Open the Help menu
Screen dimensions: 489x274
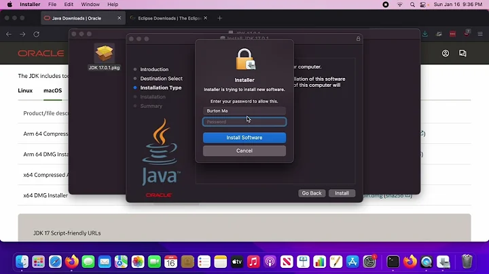[113, 4]
